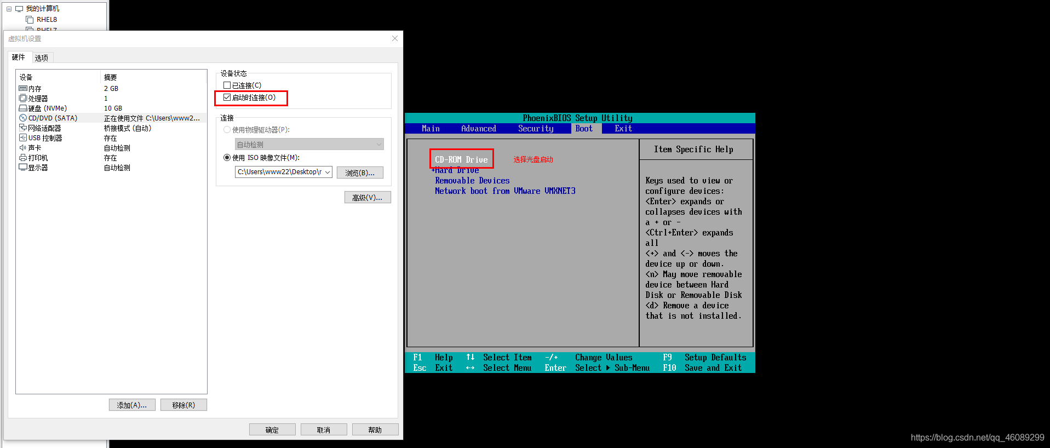Click 桥接模式 (自动) network summary
This screenshot has height=448, width=1050.
tap(128, 128)
